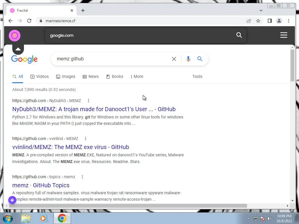This screenshot has width=299, height=224.
Task: Click the horizontal scroll left arrow
Action: tap(6, 206)
